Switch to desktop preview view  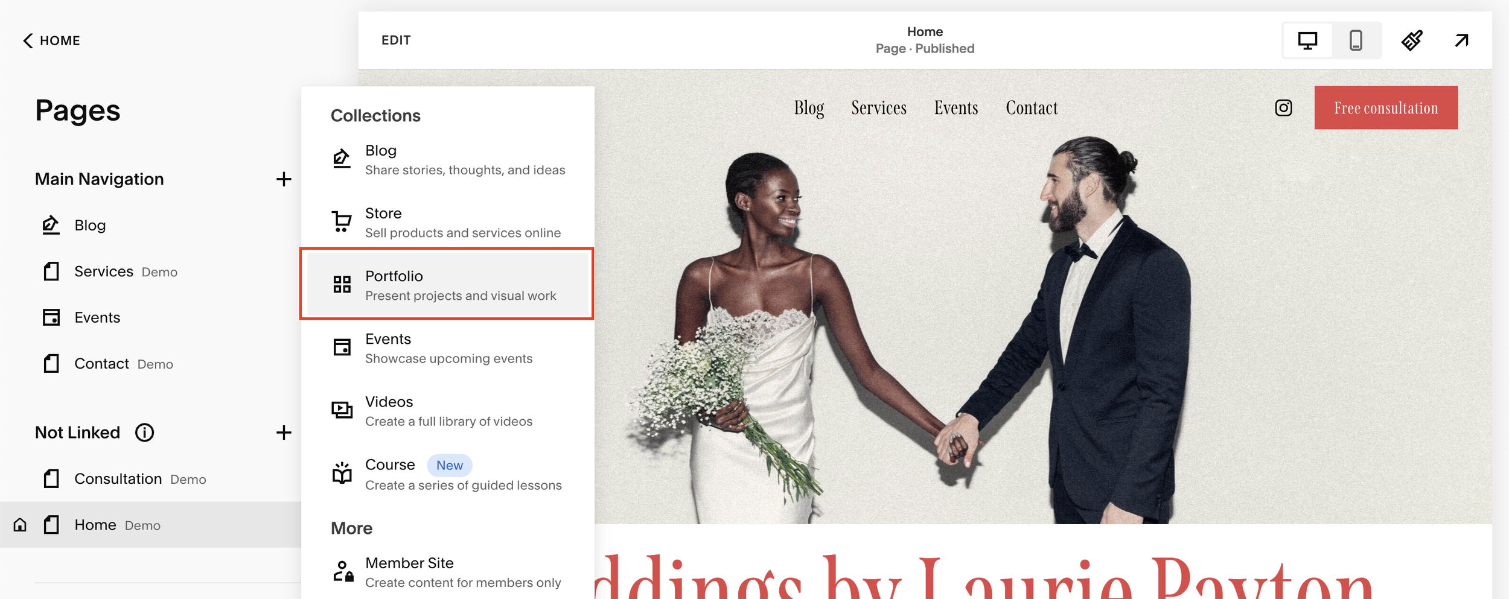coord(1307,40)
